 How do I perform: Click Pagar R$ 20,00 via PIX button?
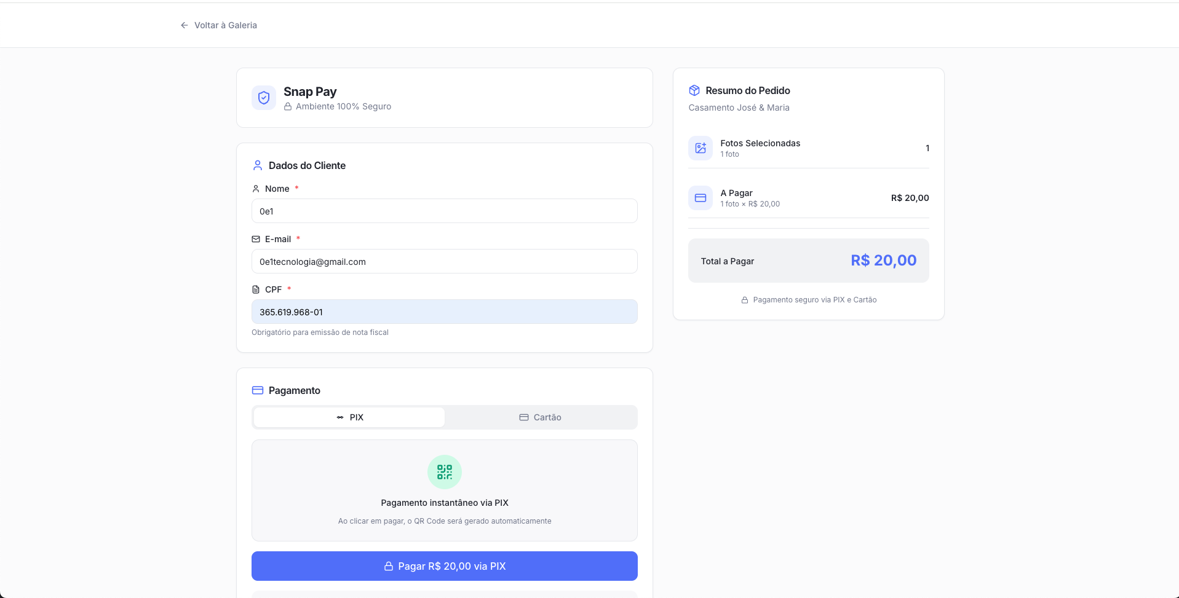click(444, 566)
